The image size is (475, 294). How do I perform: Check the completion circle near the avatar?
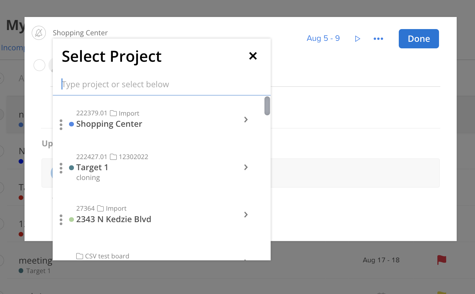pos(39,65)
